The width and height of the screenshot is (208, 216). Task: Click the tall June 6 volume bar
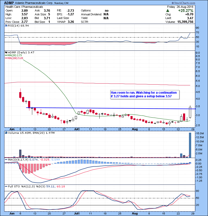[x=20, y=154]
